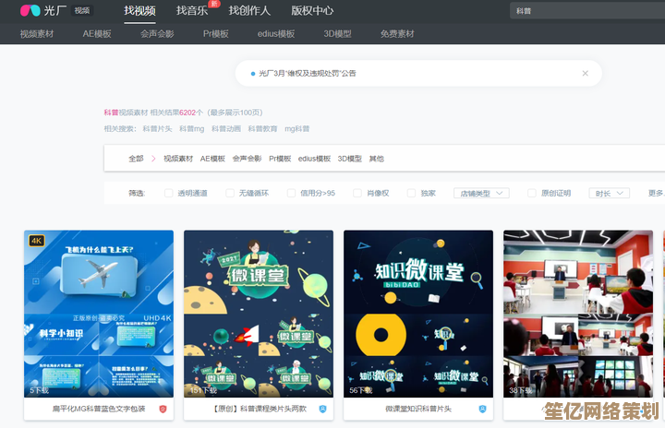Image resolution: width=665 pixels, height=428 pixels.
Task: Open the AE模板 navigation menu item
Action: pos(97,33)
